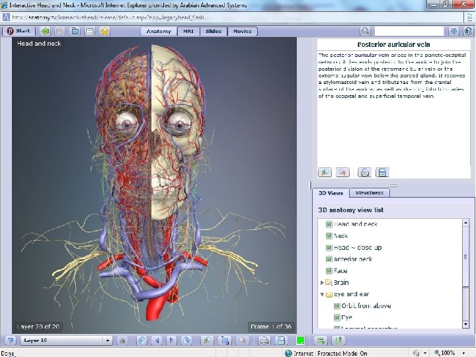The height and width of the screenshot is (357, 476).
Task: Click the rotate-left circular arrow icon
Action: [x=141, y=340]
